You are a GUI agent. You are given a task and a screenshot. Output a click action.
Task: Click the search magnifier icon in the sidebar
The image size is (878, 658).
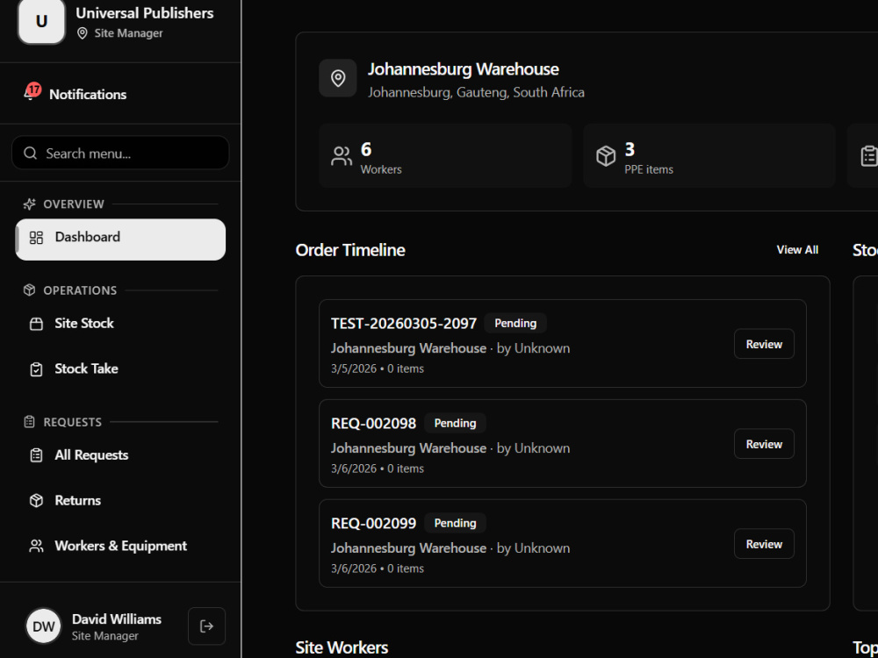[31, 154]
